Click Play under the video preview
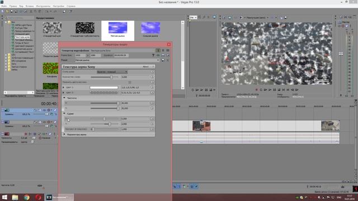358x201 pixels. pos(270,90)
